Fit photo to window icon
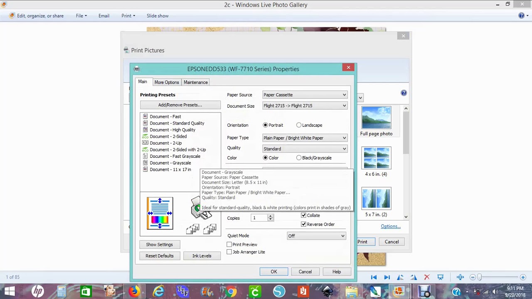The image size is (532, 299). (460, 277)
